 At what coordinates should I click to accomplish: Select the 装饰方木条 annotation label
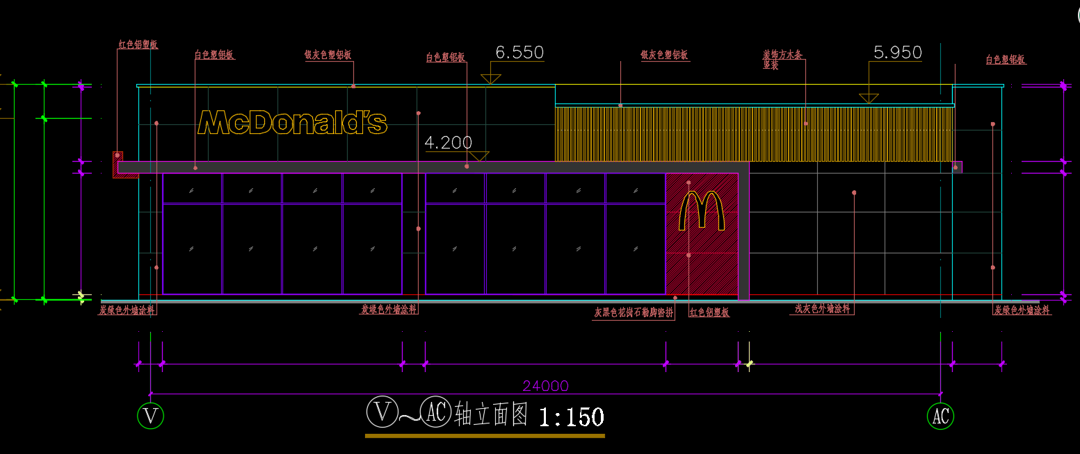click(x=783, y=54)
